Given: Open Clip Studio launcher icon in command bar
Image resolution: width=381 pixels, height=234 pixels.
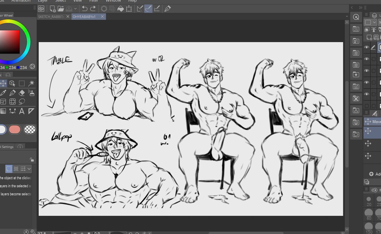Looking at the screenshot, I should click(x=41, y=9).
